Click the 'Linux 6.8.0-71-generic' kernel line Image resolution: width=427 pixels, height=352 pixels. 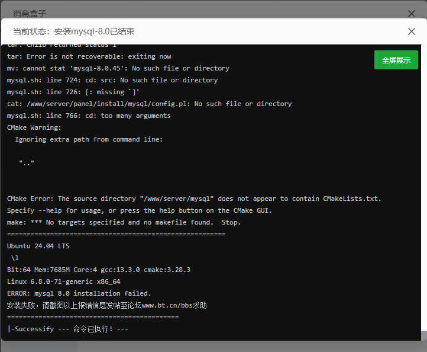64,281
